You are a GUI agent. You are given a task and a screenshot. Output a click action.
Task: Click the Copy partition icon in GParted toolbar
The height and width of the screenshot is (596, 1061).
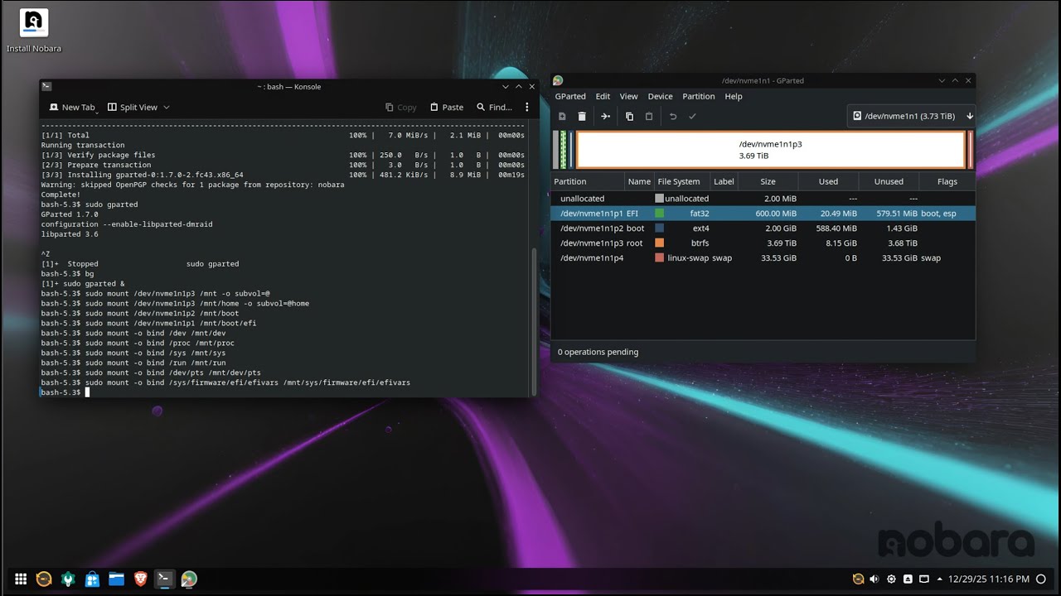click(629, 117)
